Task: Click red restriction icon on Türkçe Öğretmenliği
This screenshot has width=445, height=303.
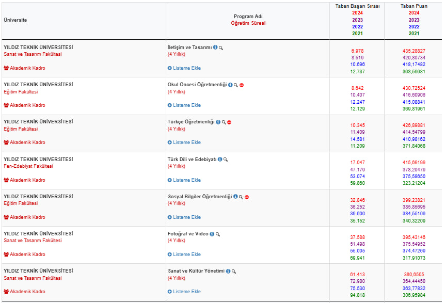Action: 229,122
